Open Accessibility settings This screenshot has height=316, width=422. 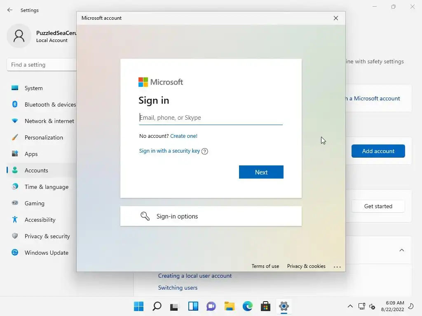point(42,220)
